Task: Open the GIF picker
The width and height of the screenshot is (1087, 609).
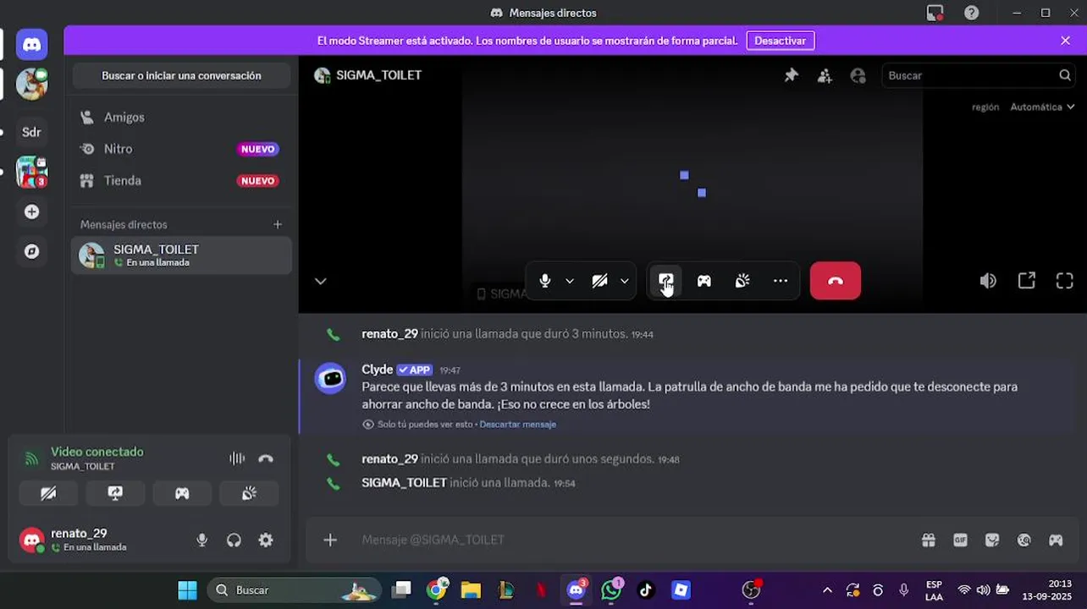Action: pos(960,540)
